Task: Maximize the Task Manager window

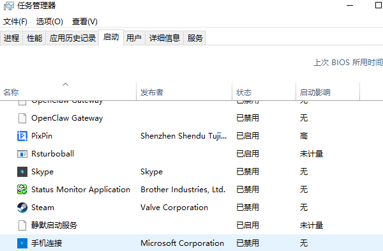Action: 379,5
